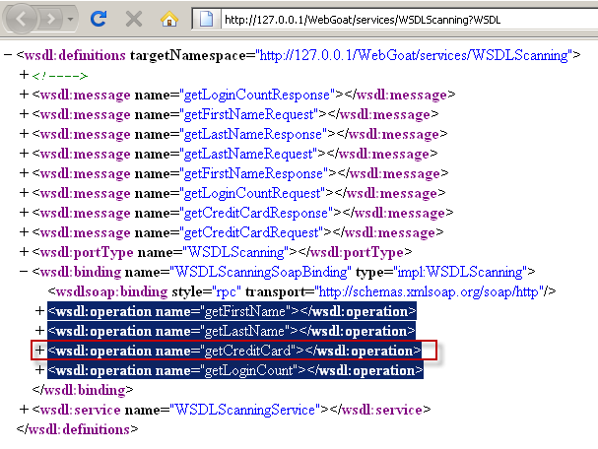This screenshot has width=598, height=449.
Task: Expand the getCreditCardRequest message node
Action: point(24,231)
